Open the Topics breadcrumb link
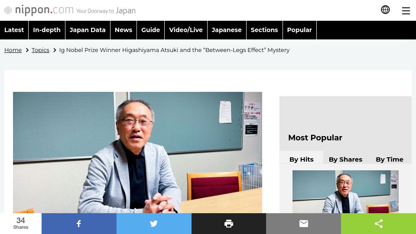The height and width of the screenshot is (234, 416). [40, 50]
